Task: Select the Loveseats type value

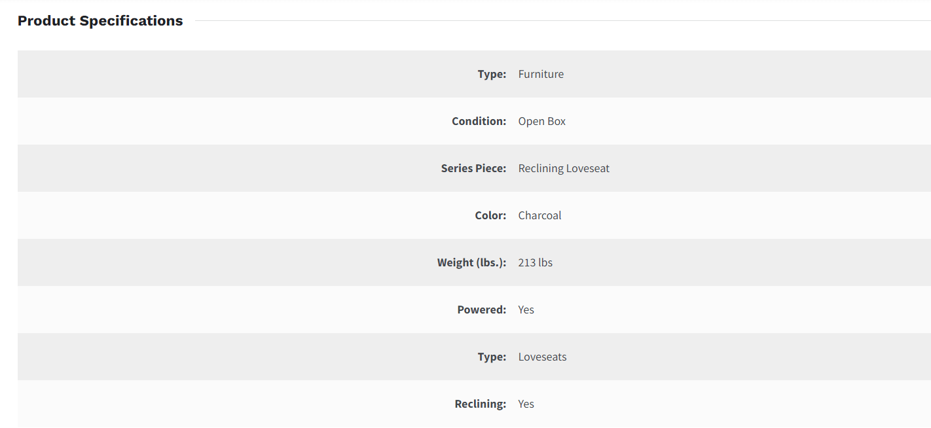Action: 542,357
